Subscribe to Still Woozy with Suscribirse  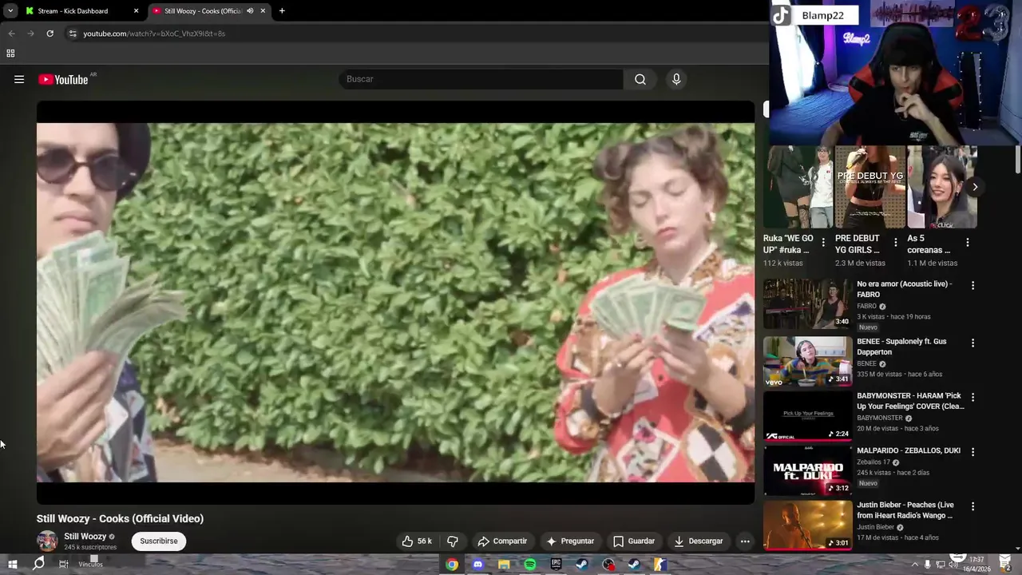[x=159, y=541]
